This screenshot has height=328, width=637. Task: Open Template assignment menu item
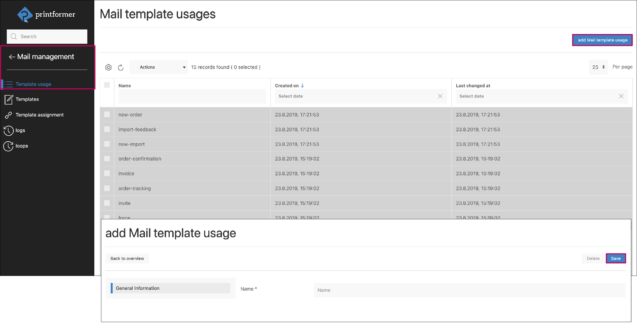39,115
